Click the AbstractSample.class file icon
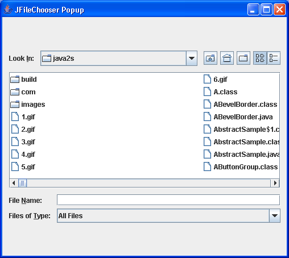Viewport: 289px width, 258px height. (207, 142)
